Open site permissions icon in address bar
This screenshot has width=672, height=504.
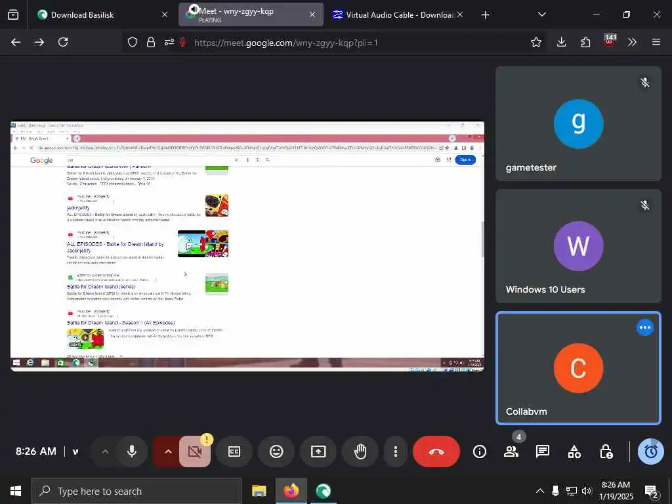pyautogui.click(x=169, y=42)
